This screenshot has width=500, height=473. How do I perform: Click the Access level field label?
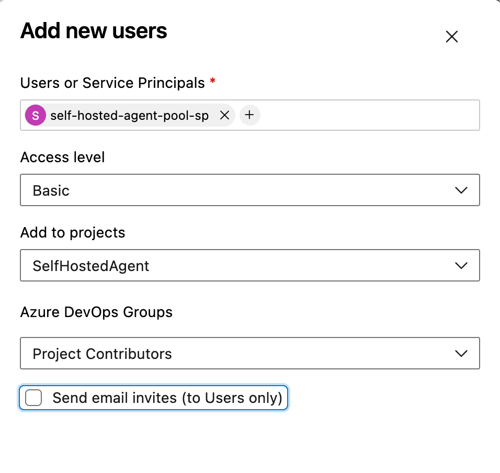[63, 157]
